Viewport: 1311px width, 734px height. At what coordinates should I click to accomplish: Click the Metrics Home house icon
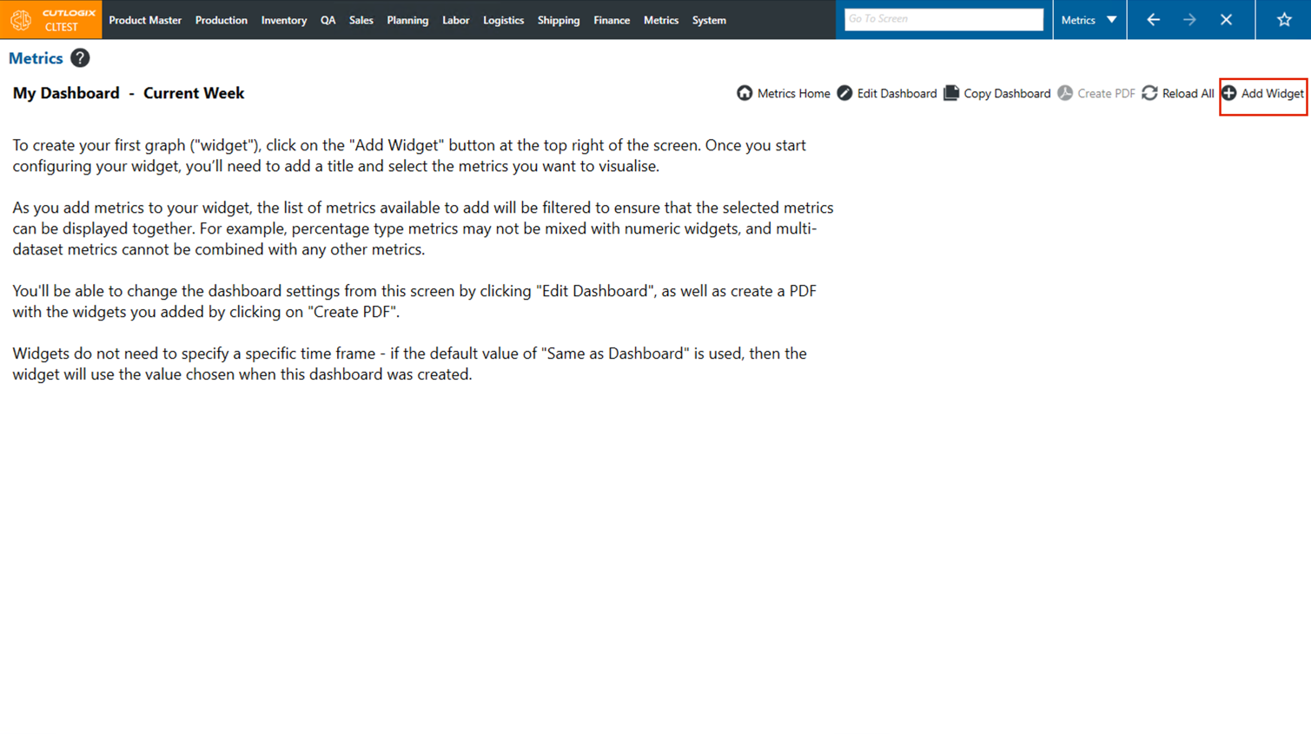[745, 93]
